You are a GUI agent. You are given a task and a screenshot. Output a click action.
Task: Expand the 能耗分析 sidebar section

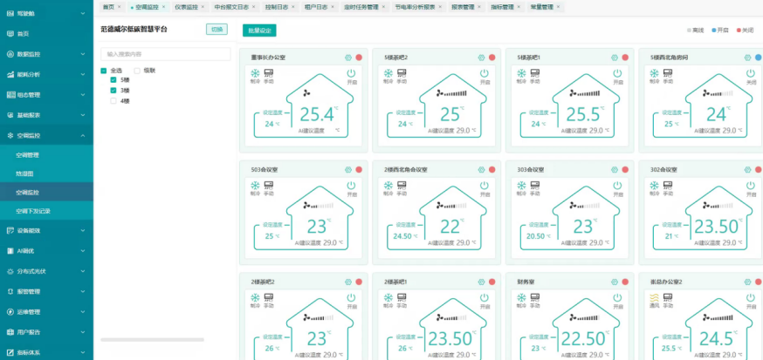point(46,74)
